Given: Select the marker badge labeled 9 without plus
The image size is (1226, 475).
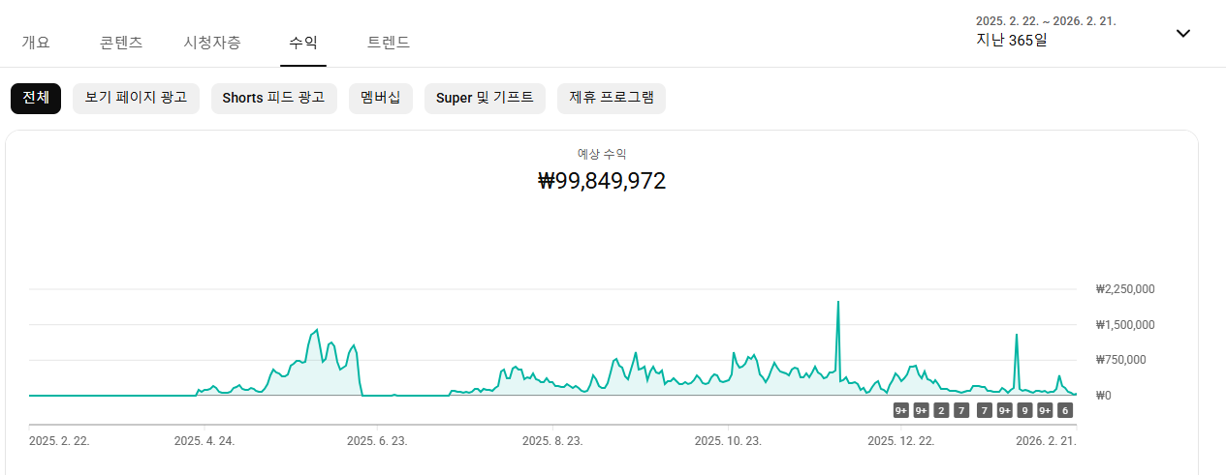Looking at the screenshot, I should pos(1024,410).
